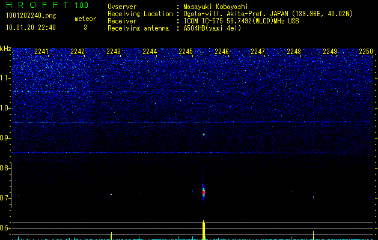
Task: Click the 2250 time marker
Action: (366, 52)
